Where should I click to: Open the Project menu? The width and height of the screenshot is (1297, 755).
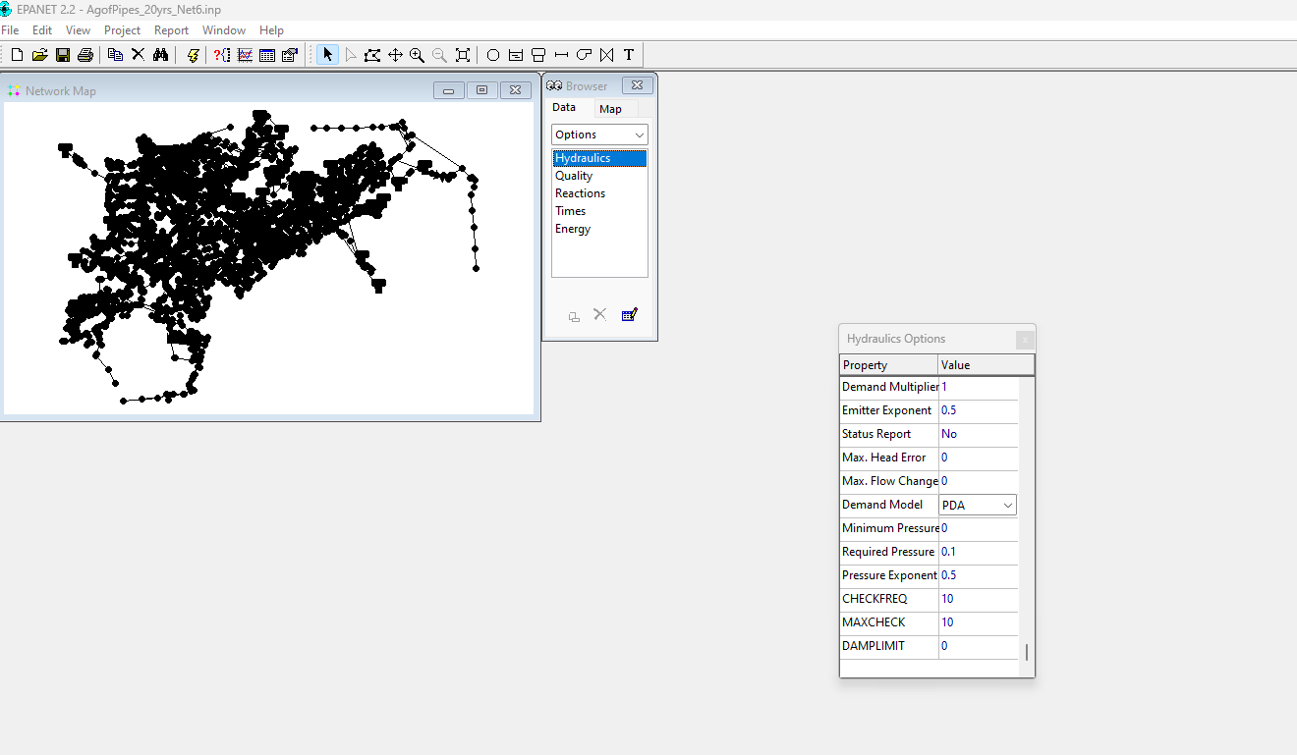[123, 30]
